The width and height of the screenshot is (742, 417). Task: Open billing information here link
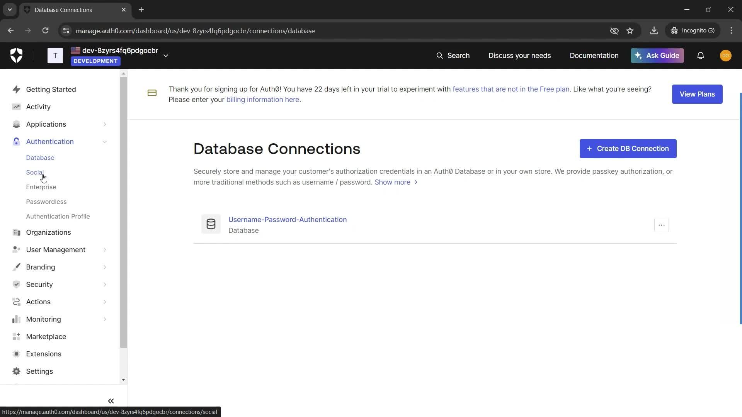[262, 100]
